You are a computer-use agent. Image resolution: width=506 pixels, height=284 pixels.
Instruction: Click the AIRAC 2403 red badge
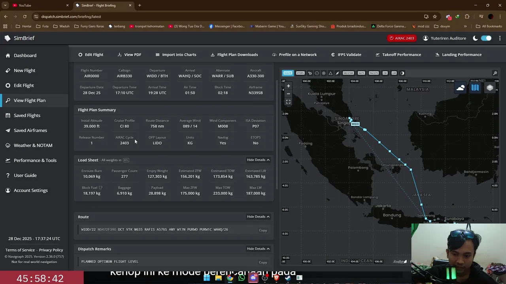pyautogui.click(x=402, y=38)
